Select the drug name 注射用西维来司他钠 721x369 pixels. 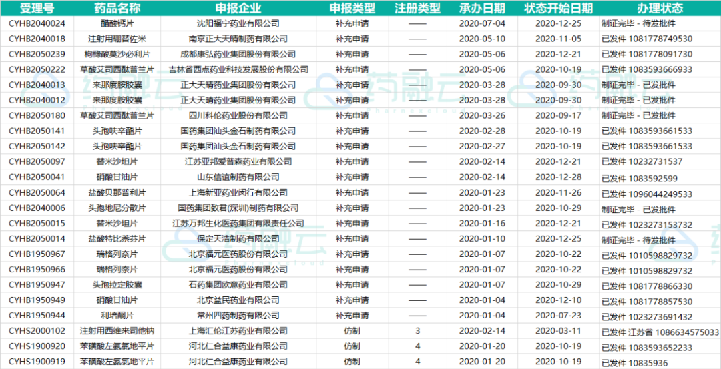(x=117, y=332)
